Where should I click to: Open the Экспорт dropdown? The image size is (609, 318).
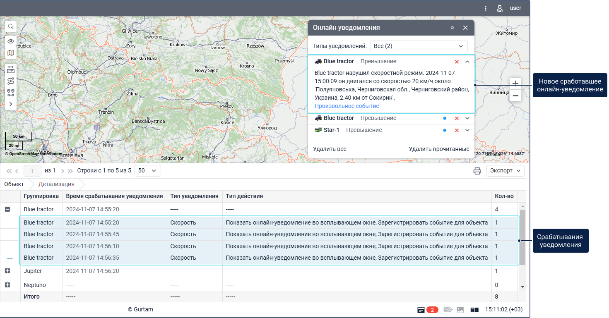pyautogui.click(x=505, y=171)
